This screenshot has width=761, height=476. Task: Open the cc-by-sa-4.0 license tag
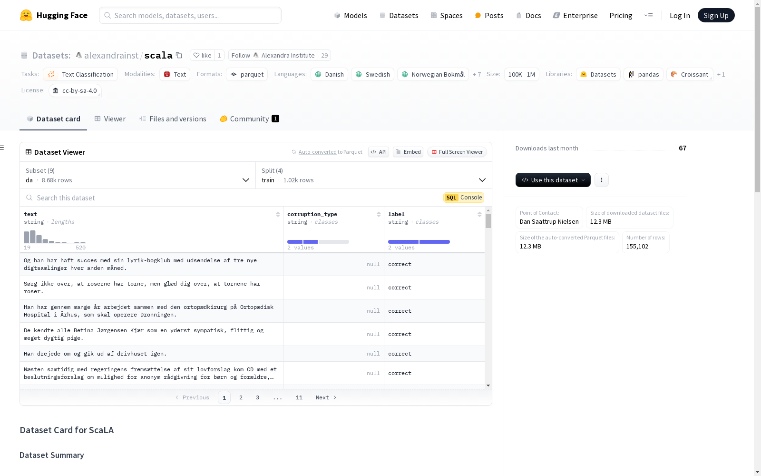click(75, 90)
